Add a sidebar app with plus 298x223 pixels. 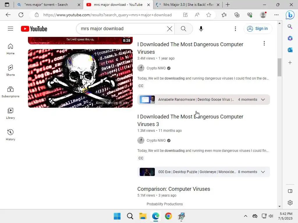[x=290, y=63]
